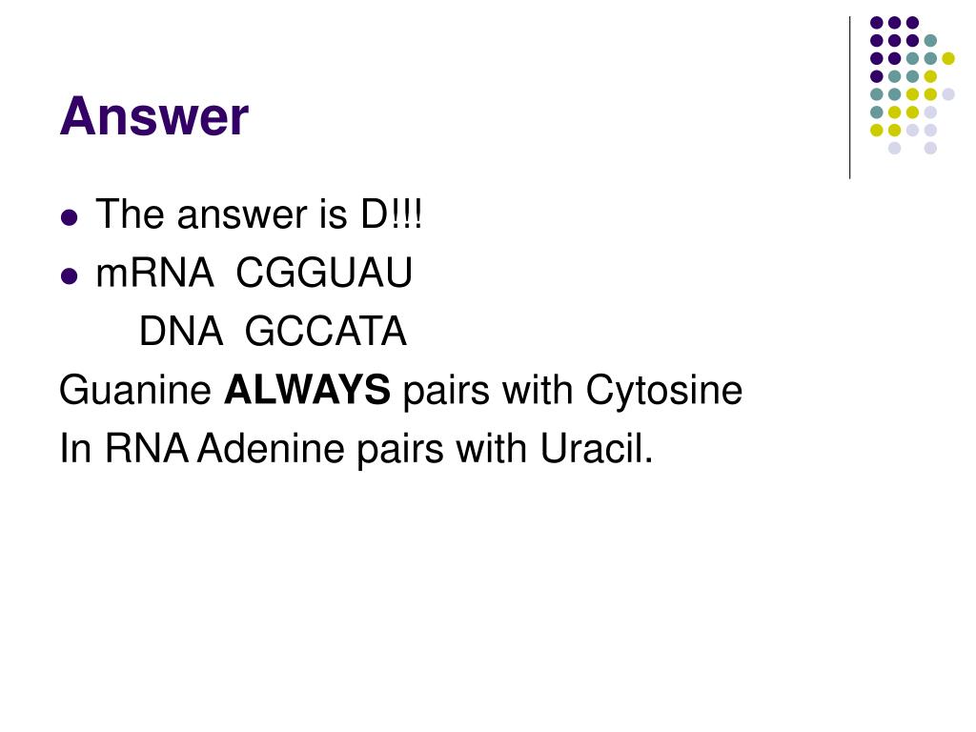The width and height of the screenshot is (976, 732).
Task: Click the word 'Adenine'
Action: [271, 448]
